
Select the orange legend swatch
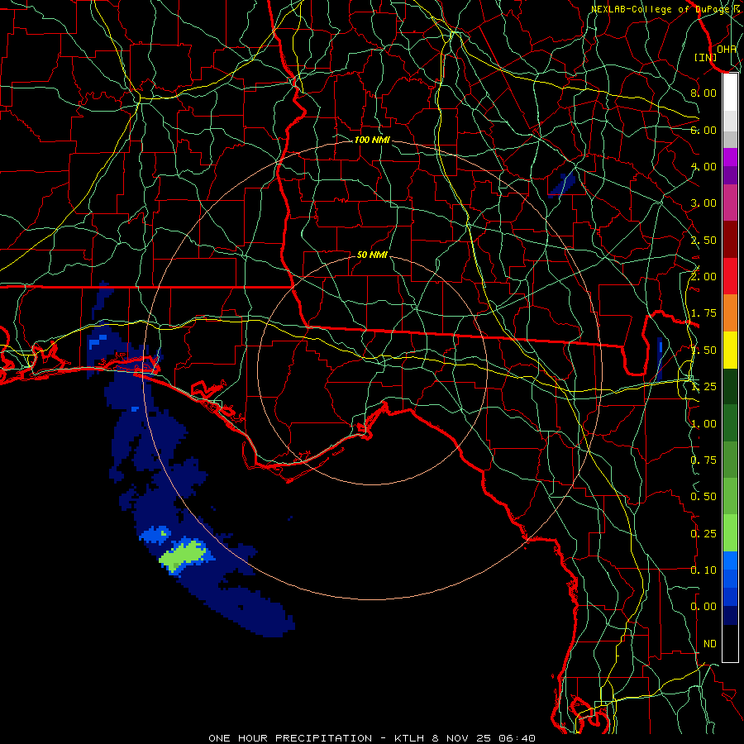[730, 313]
